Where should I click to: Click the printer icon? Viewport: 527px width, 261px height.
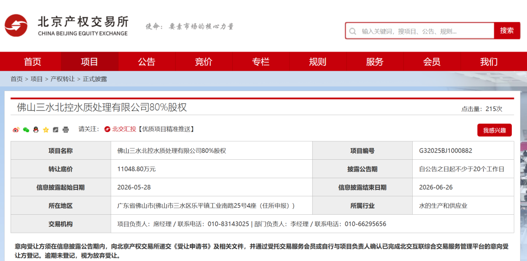pos(66,130)
